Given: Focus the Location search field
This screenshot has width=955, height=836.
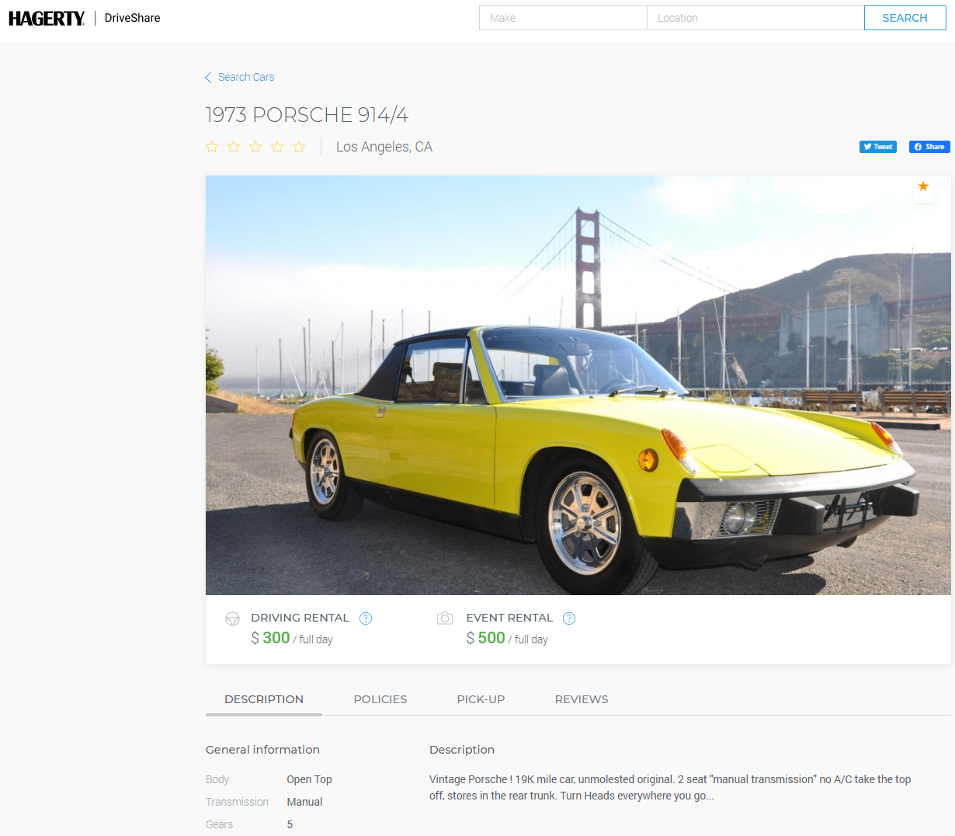Looking at the screenshot, I should [x=755, y=18].
